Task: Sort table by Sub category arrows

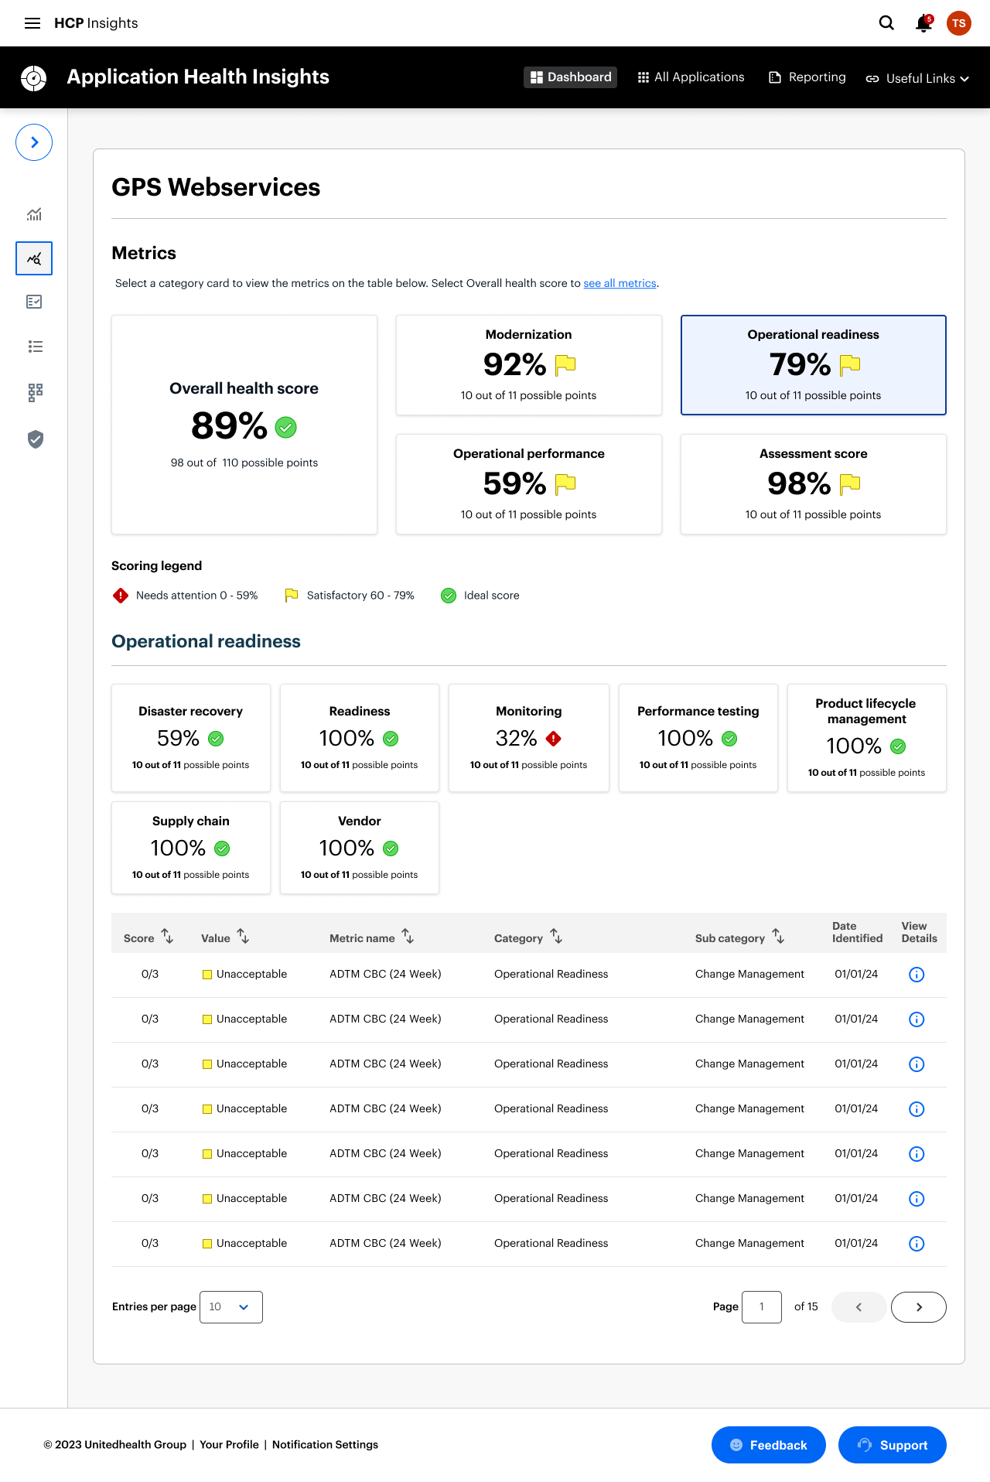Action: point(778,937)
